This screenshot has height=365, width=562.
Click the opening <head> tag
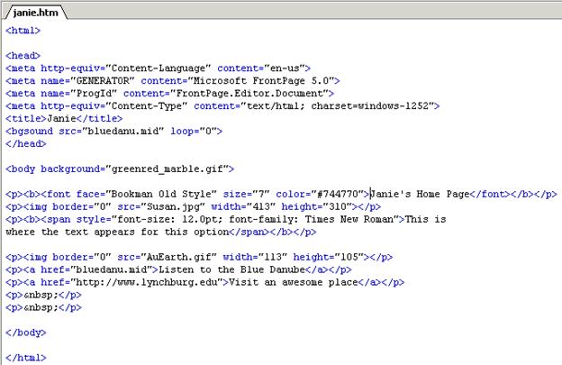23,56
